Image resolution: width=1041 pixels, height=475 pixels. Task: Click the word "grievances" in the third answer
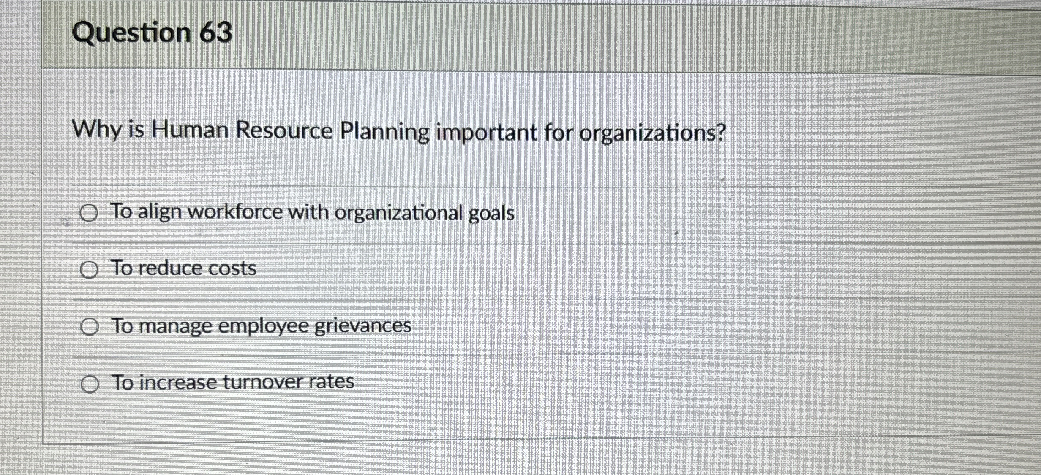click(363, 326)
